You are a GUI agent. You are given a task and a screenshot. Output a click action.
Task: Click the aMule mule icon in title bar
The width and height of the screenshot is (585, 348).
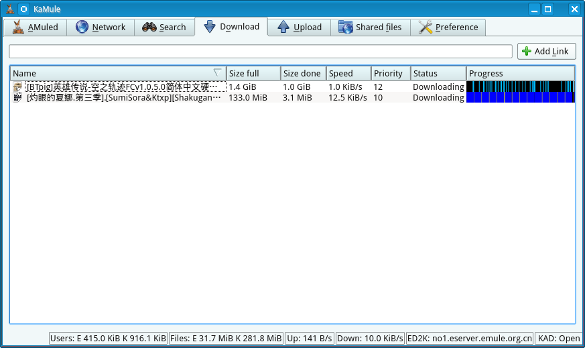[x=10, y=9]
